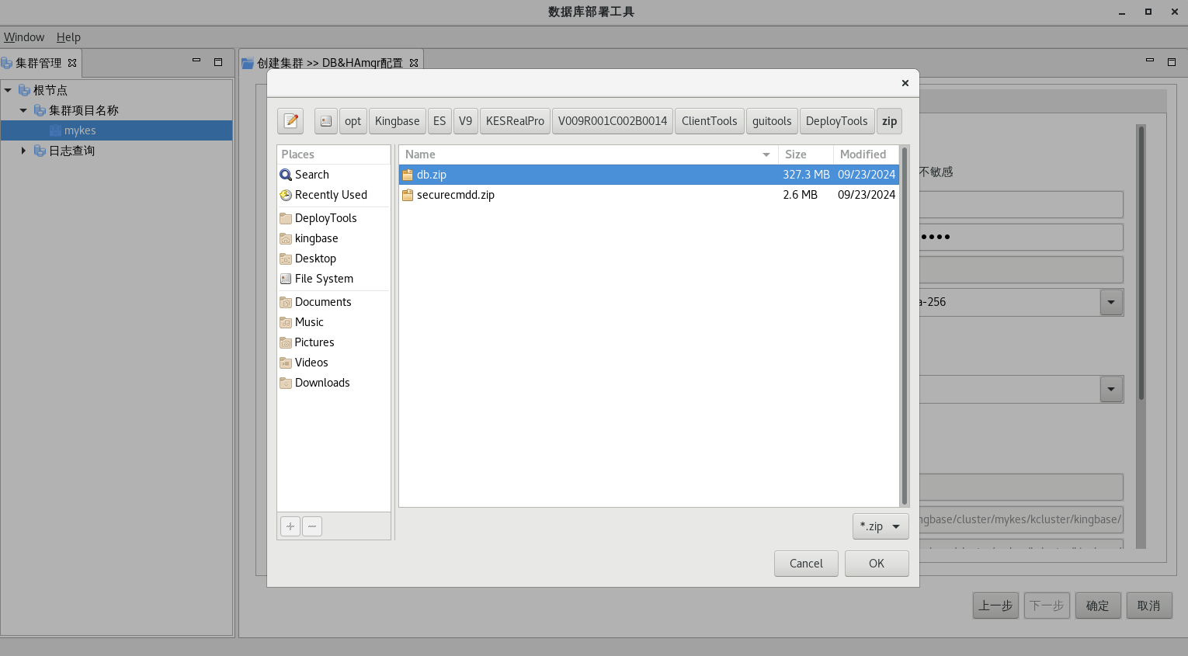The image size is (1188, 656).
Task: Click the remove bookmark minus icon
Action: [x=312, y=526]
